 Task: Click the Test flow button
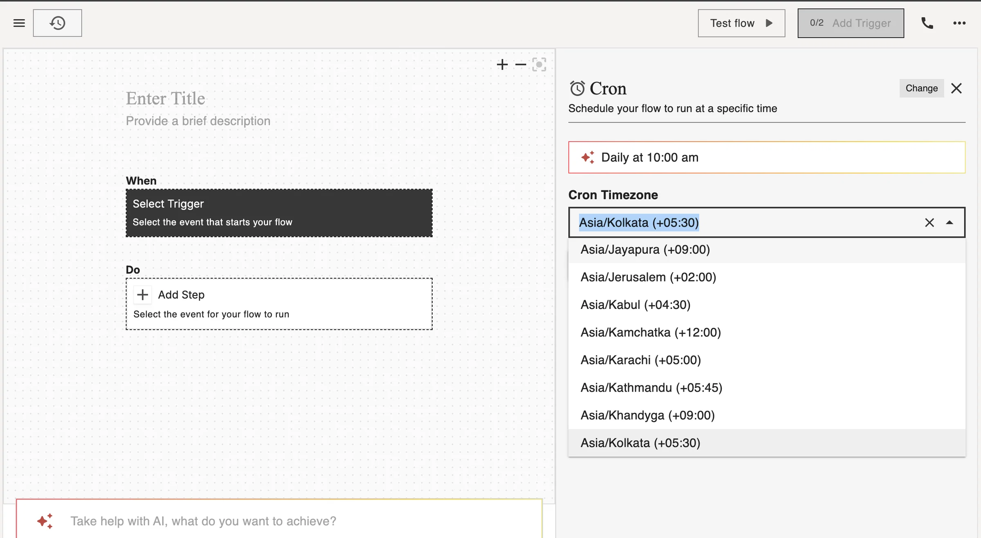click(x=741, y=23)
